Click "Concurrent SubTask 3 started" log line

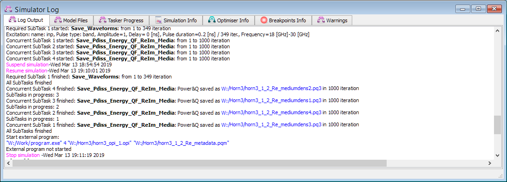pyautogui.click(x=118, y=52)
